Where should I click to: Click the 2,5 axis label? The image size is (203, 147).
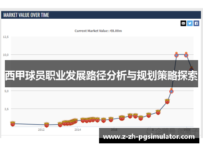coord(6,109)
